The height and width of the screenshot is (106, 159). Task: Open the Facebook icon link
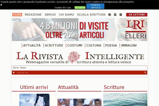110,15
